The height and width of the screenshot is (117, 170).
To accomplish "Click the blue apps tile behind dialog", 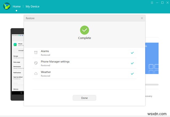I will click(152, 58).
